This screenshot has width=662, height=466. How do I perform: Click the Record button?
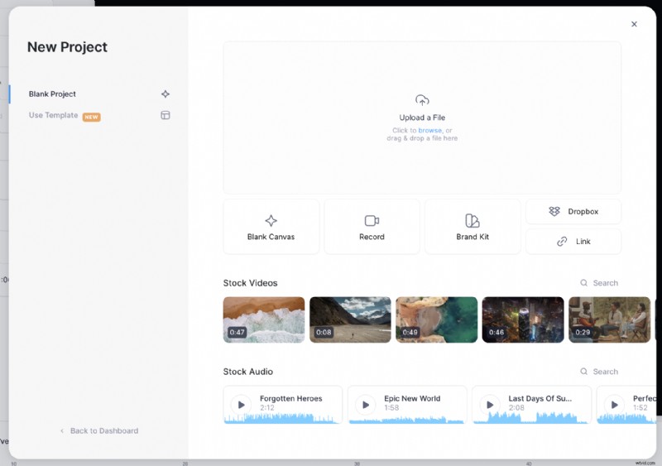click(x=372, y=227)
